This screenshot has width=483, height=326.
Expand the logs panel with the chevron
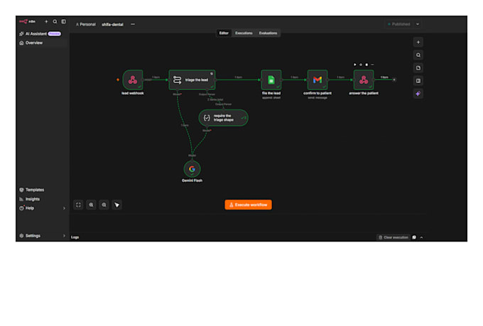pos(421,237)
